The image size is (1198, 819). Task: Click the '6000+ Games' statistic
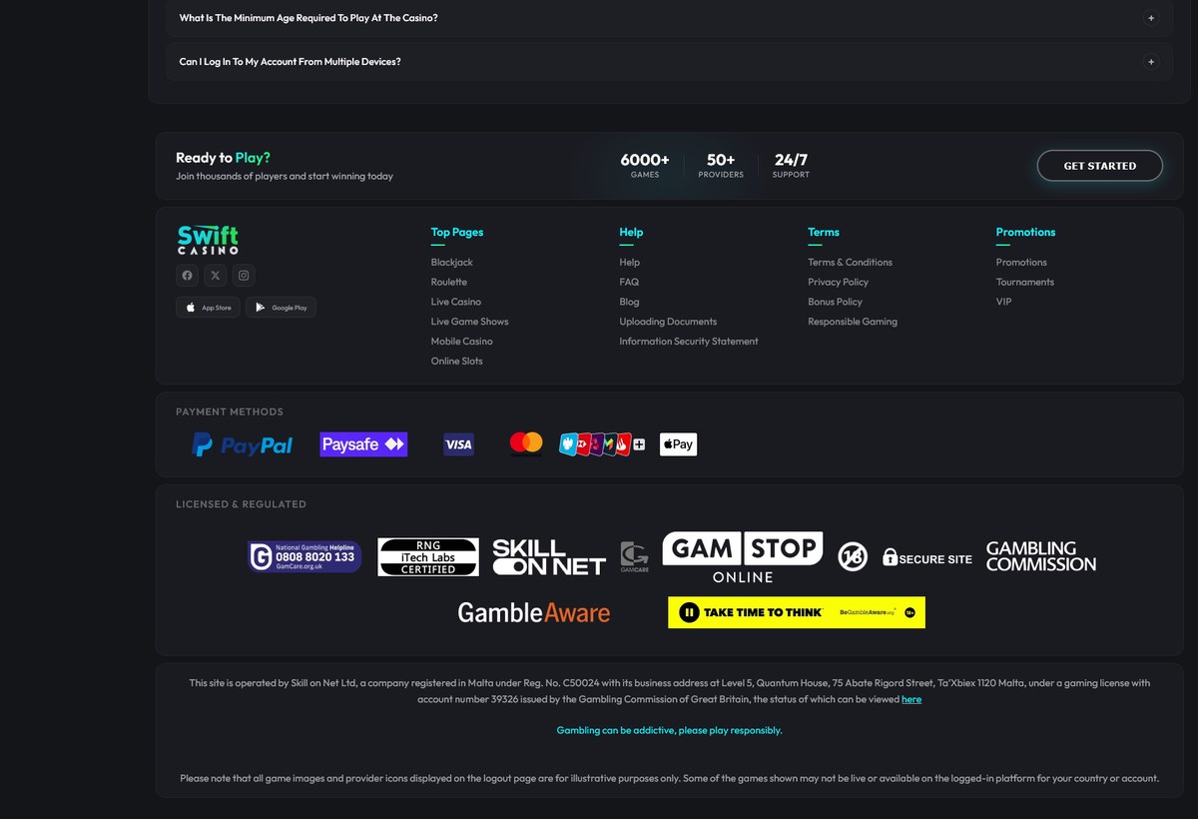tap(645, 166)
